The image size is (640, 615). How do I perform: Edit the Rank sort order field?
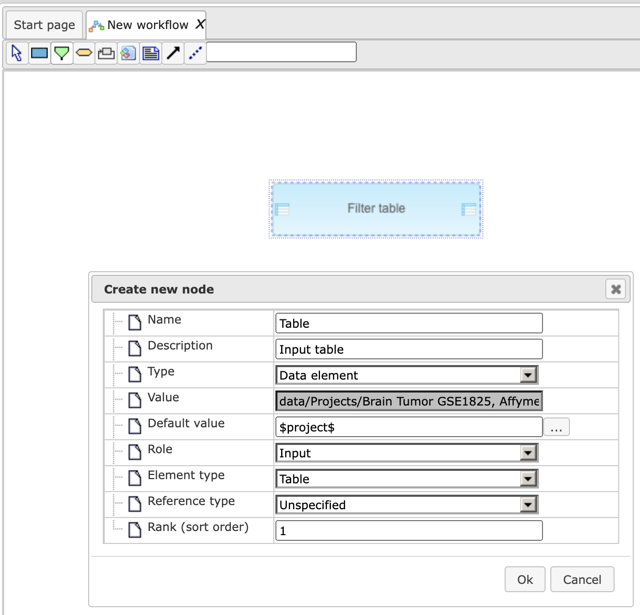click(x=409, y=530)
